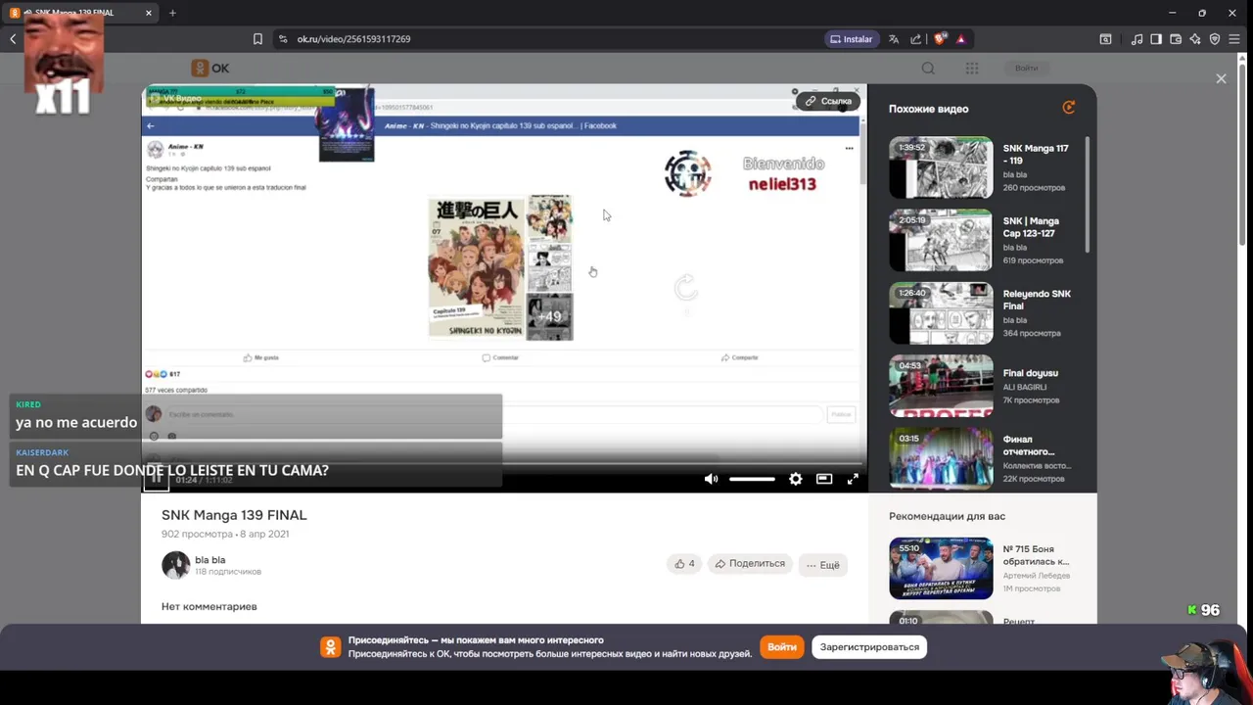The height and width of the screenshot is (705, 1253).
Task: Open SNK | Manga Cap 123-127 video title
Action: (x=1031, y=227)
